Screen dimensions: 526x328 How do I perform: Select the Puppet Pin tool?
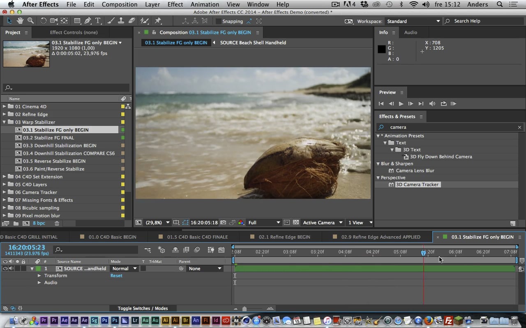point(158,21)
